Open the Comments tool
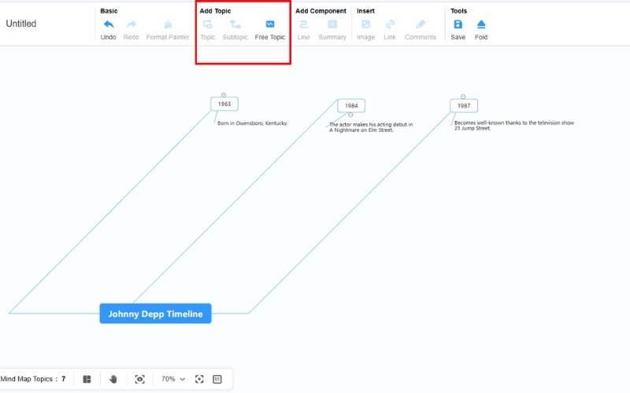This screenshot has height=393, width=630. pyautogui.click(x=421, y=30)
